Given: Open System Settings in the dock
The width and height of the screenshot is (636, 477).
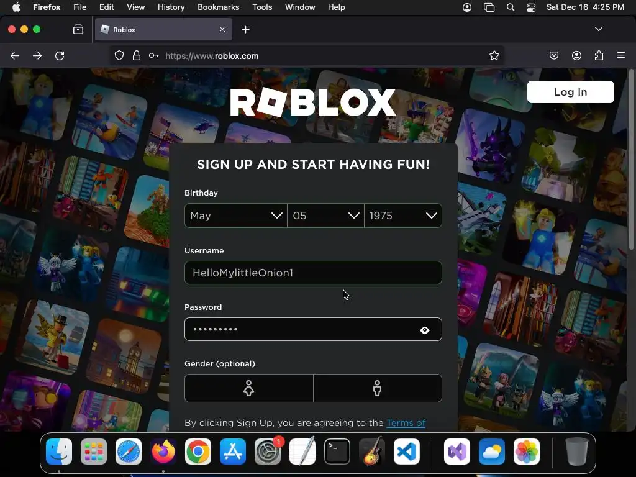Looking at the screenshot, I should tap(268, 452).
